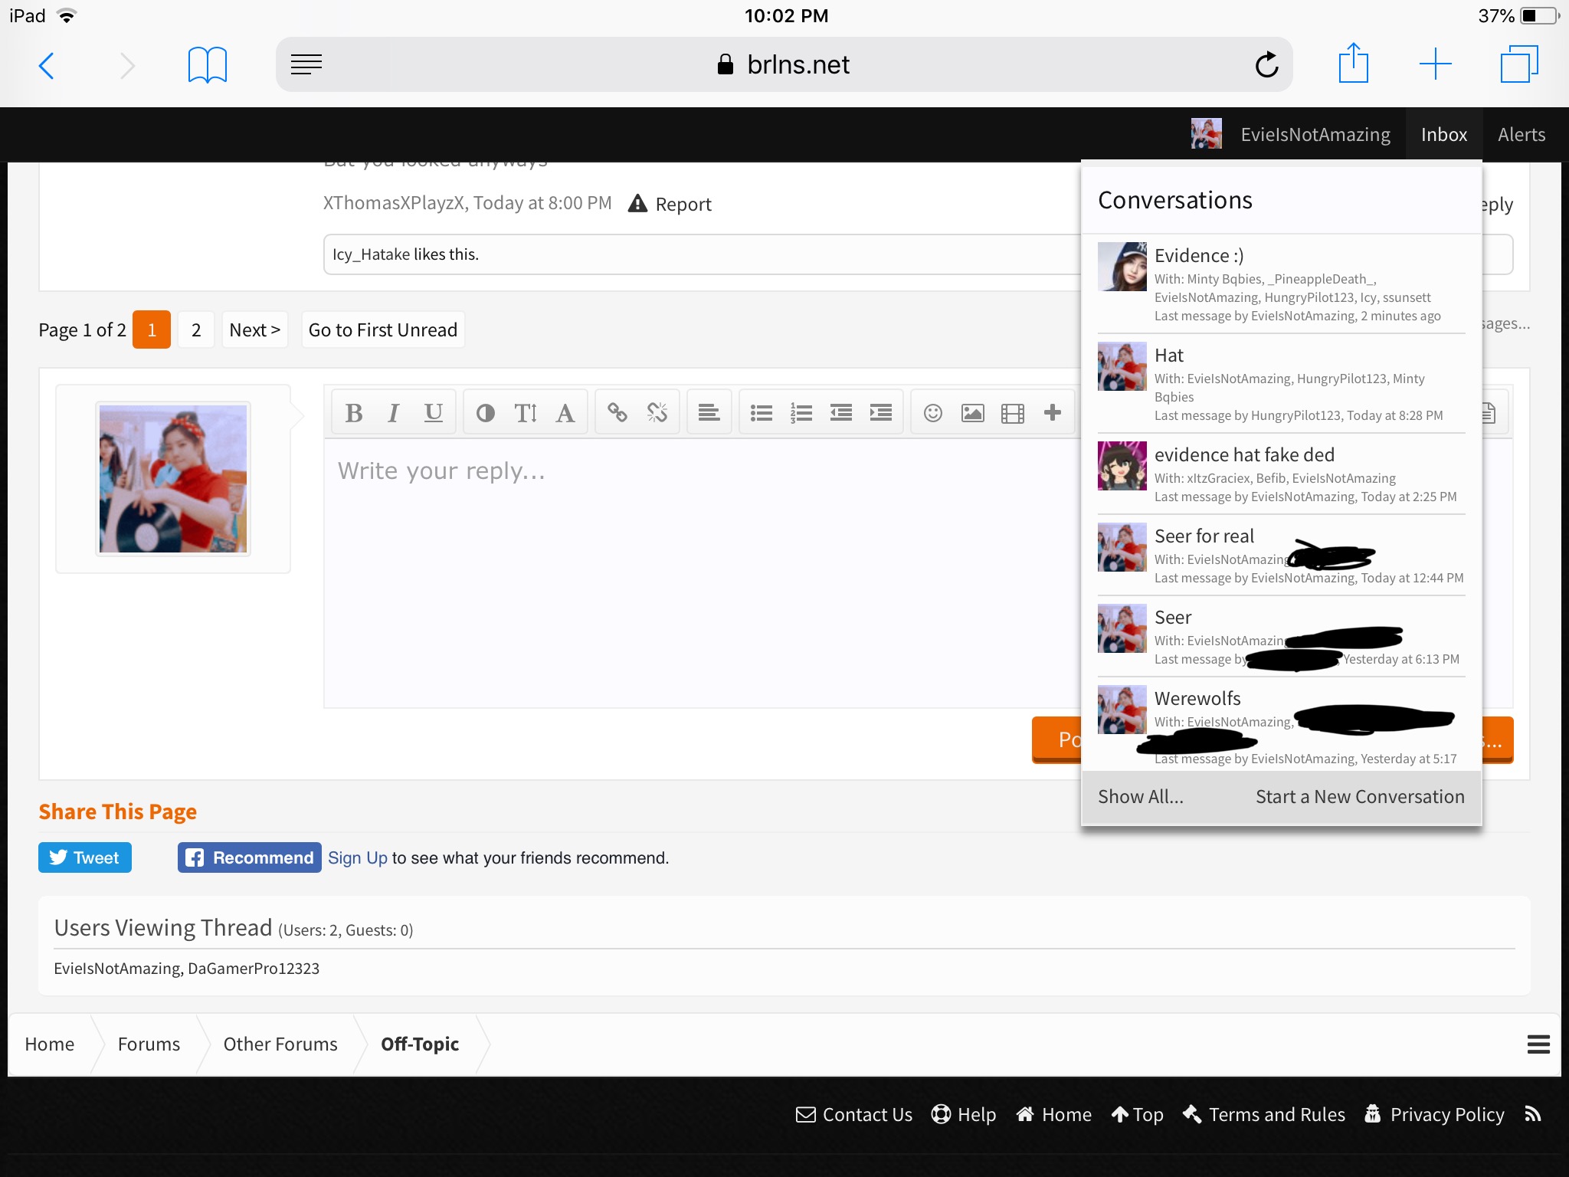Report XThomasXPlayzX's post
Viewport: 1569px width, 1177px height.
click(x=670, y=204)
